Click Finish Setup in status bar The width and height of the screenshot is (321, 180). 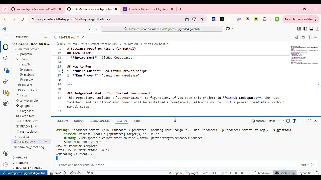click(285, 173)
